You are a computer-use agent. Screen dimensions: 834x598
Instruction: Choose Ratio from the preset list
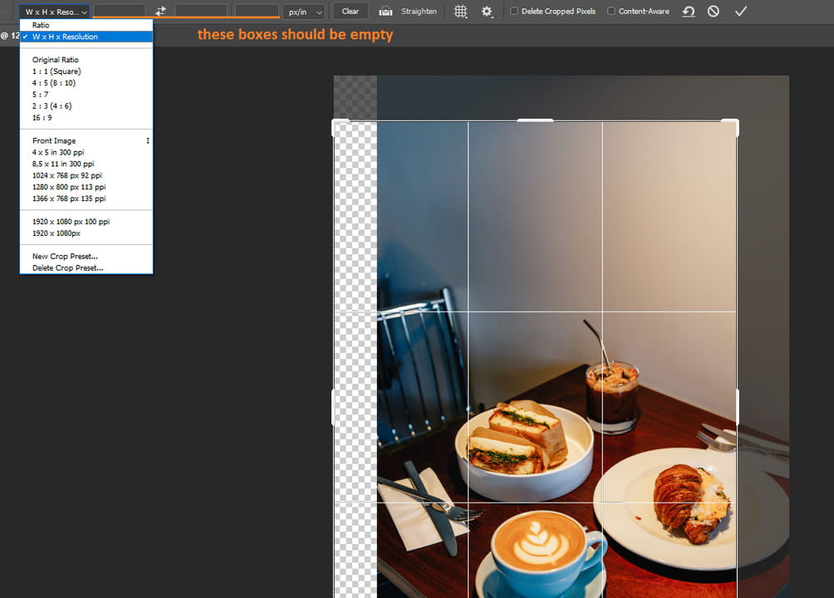86,25
